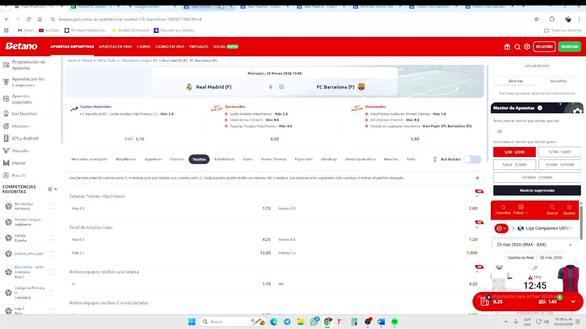Screen dimensions: 586x329
Task: Click the match stats icon beside lightning bolt
Action: coord(281,87)
